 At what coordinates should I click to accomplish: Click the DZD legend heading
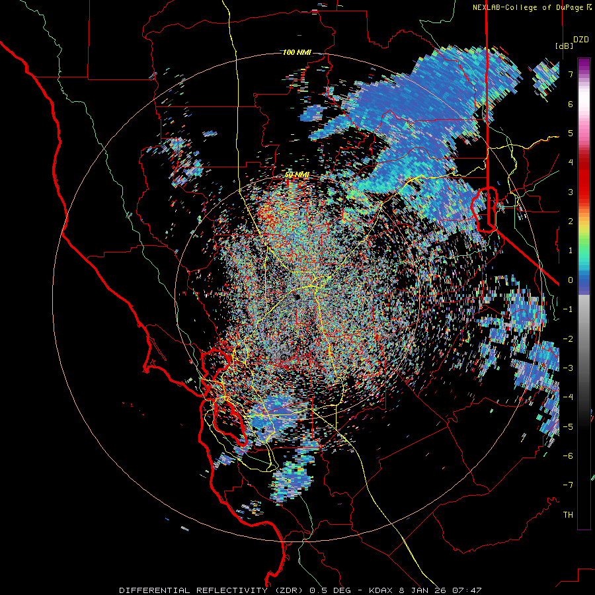point(580,40)
